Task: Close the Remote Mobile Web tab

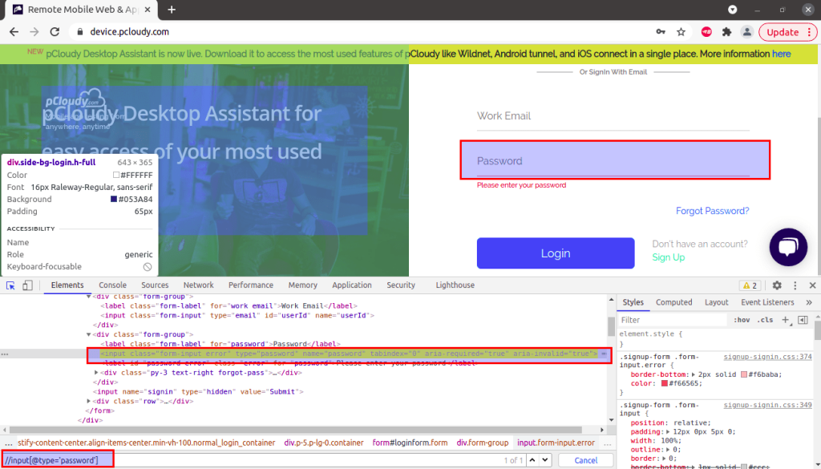Action: 148,10
